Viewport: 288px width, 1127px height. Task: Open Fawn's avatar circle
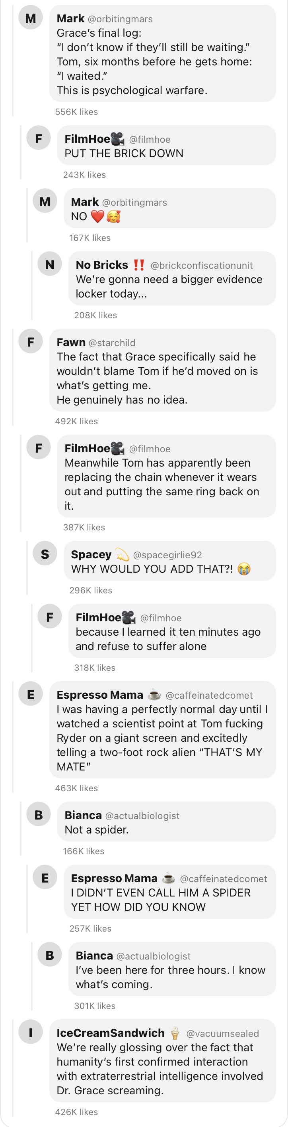pos(31,341)
